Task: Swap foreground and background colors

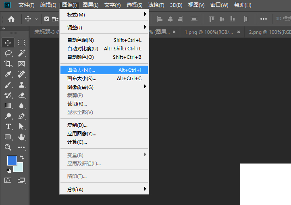Action: click(22, 157)
